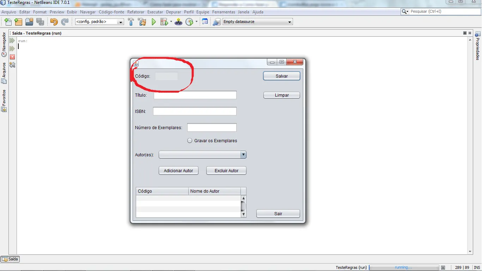Click the disabled Código field
Image resolution: width=482 pixels, height=271 pixels.
[x=166, y=76]
